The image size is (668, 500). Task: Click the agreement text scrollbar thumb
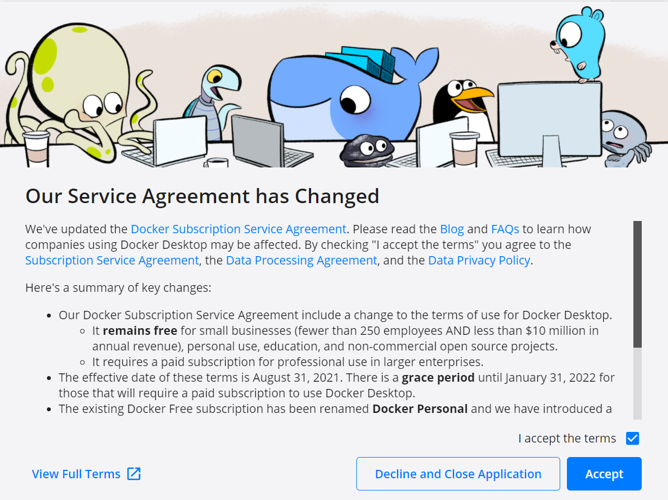click(637, 284)
